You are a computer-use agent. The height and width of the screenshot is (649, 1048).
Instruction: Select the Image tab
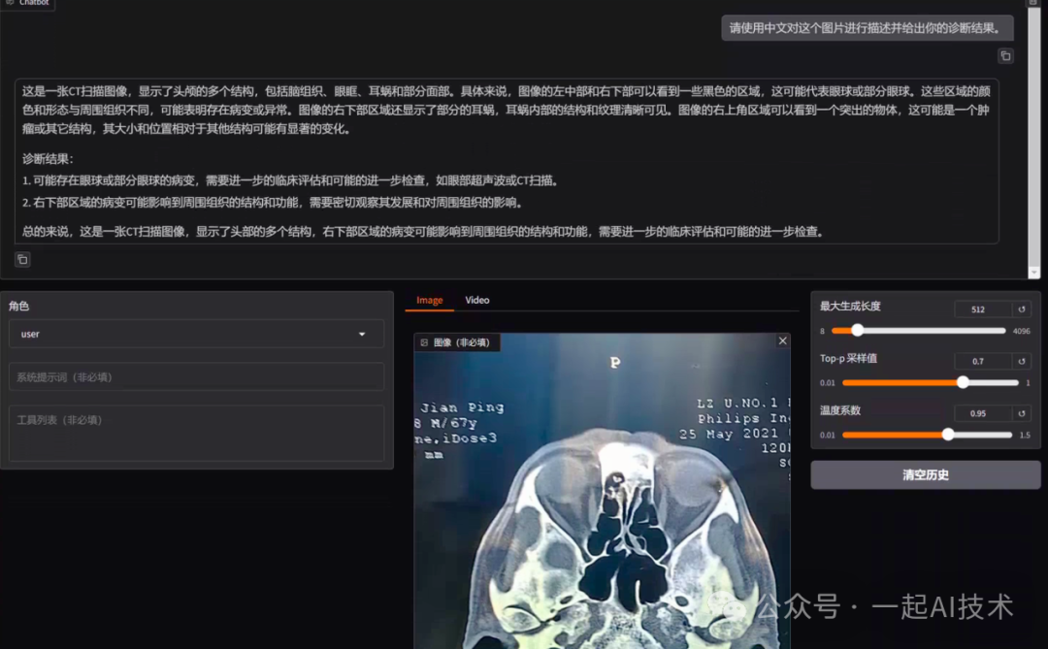pos(429,300)
